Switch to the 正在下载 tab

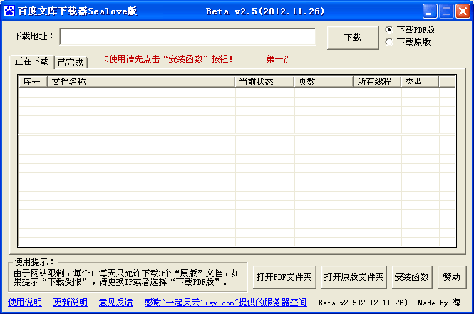[32, 61]
